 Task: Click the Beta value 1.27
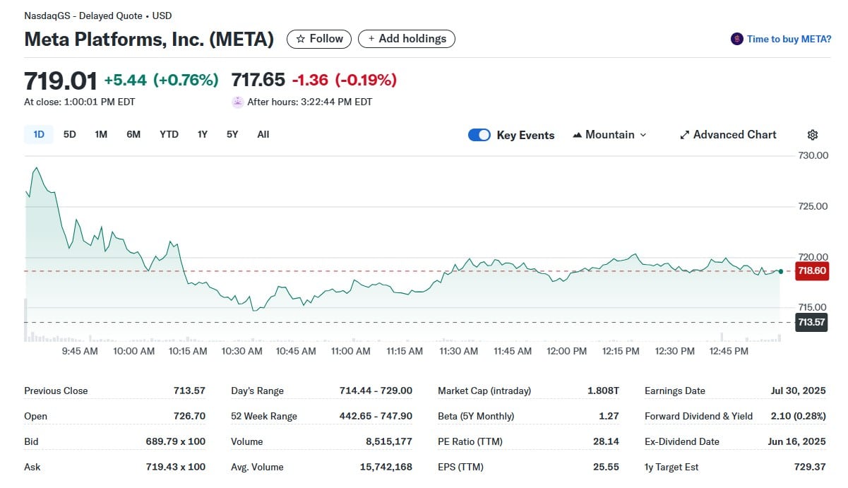click(x=608, y=416)
